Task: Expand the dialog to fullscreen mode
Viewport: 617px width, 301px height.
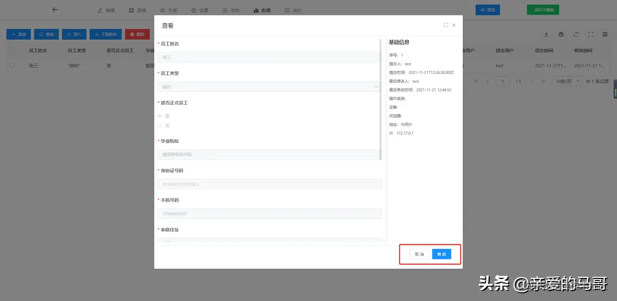Action: pyautogui.click(x=446, y=25)
